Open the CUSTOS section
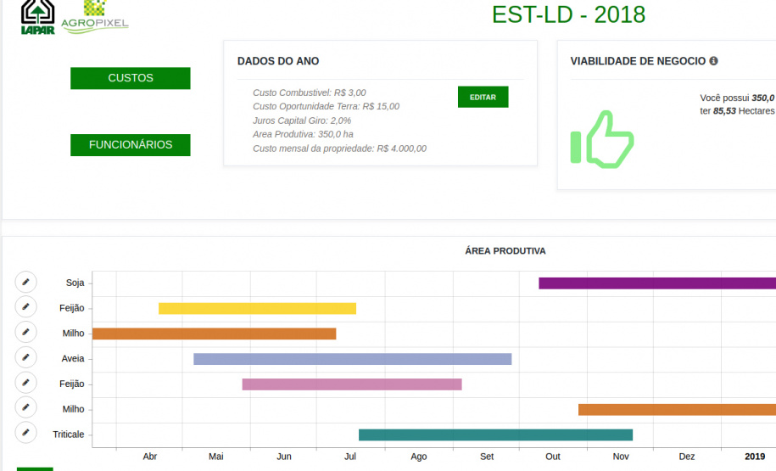Image resolution: width=776 pixels, height=471 pixels. tap(131, 78)
